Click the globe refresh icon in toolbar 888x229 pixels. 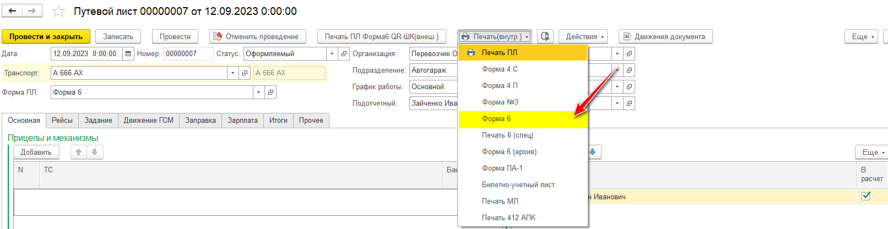pyautogui.click(x=545, y=36)
